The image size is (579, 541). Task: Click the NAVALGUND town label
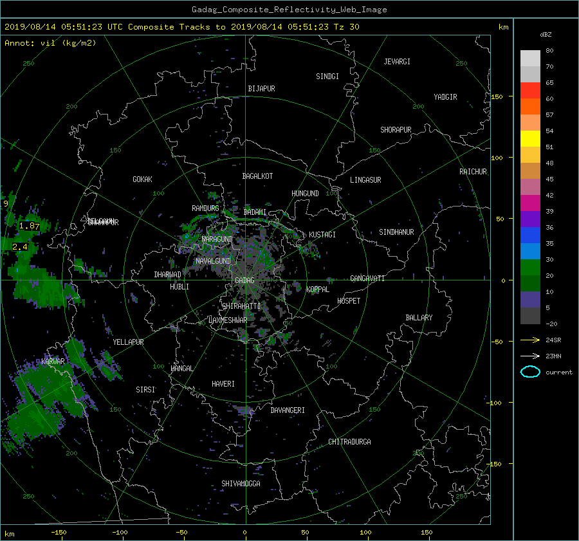[x=213, y=261]
